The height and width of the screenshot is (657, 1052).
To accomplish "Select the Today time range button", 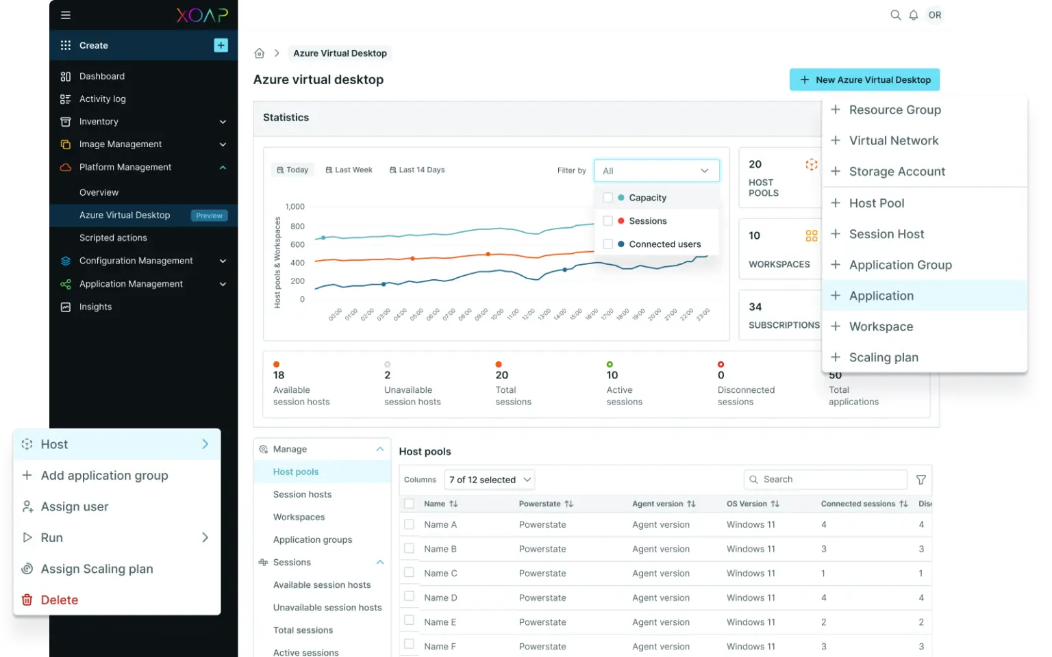I will 292,170.
